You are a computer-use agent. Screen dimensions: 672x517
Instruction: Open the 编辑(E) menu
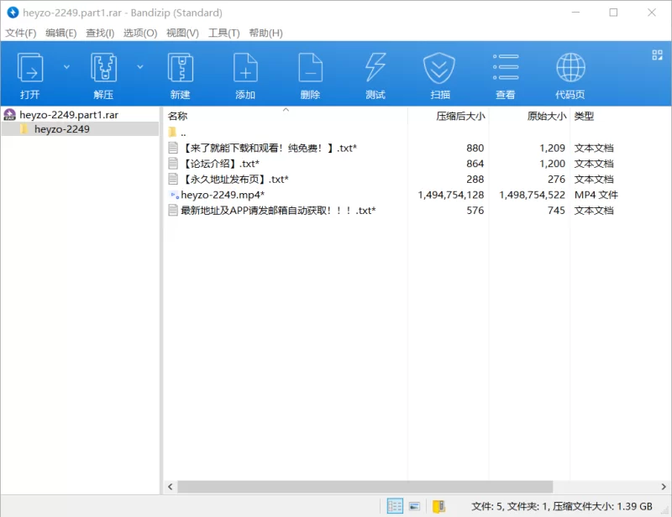point(60,33)
